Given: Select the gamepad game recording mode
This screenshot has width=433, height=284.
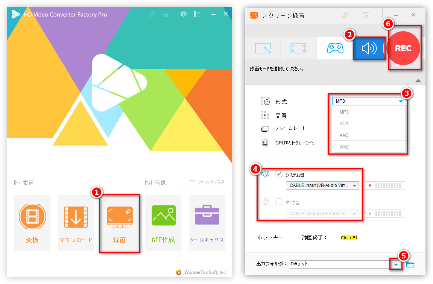Looking at the screenshot, I should 333,48.
